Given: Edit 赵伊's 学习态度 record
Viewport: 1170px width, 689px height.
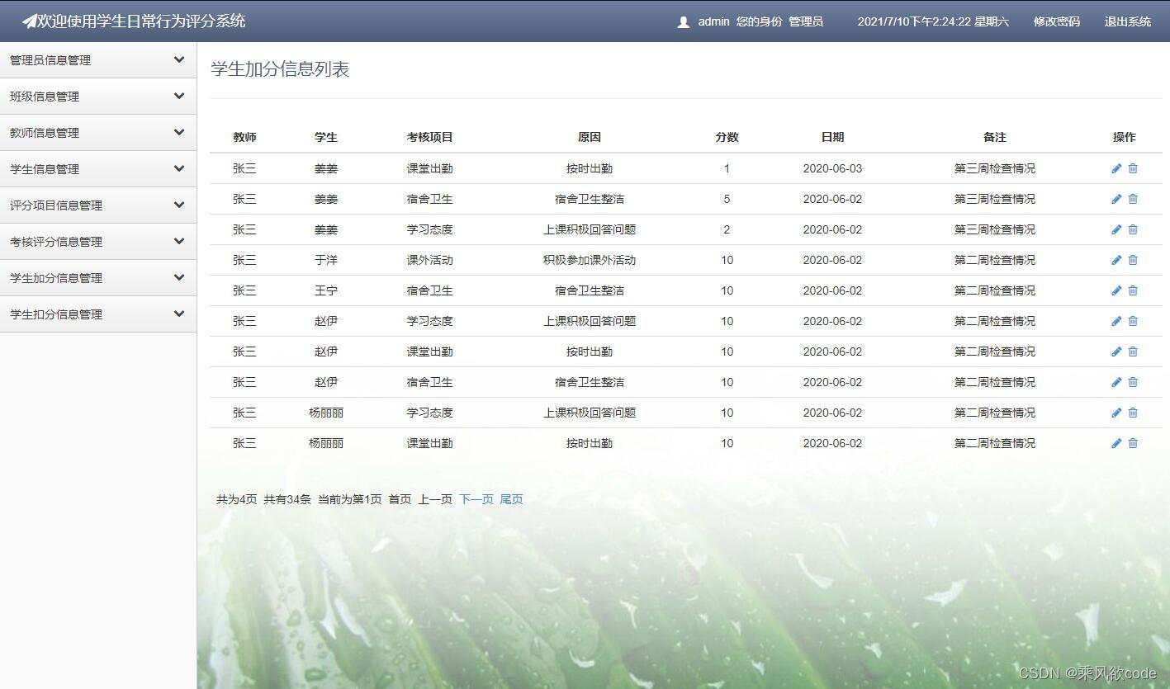Looking at the screenshot, I should click(x=1116, y=321).
